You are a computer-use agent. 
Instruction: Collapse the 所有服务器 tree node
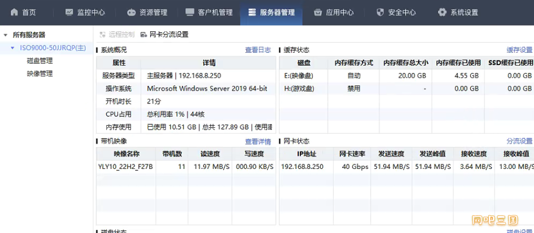6,35
